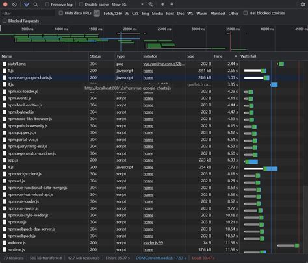Check Hide data URLs option
308x263 pixels.
(x=61, y=13)
